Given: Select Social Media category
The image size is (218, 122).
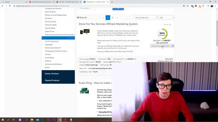Looking at the screenshot, I should (x=49, y=58).
